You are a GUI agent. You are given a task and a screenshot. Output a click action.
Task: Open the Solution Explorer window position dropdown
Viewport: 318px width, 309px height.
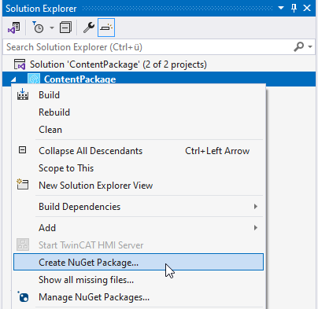[x=281, y=8]
